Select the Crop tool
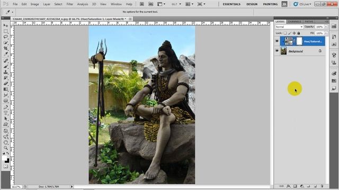 click(x=6, y=49)
